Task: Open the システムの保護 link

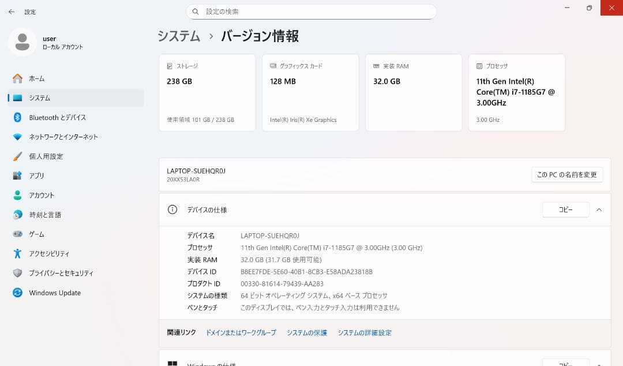Action: pos(307,333)
